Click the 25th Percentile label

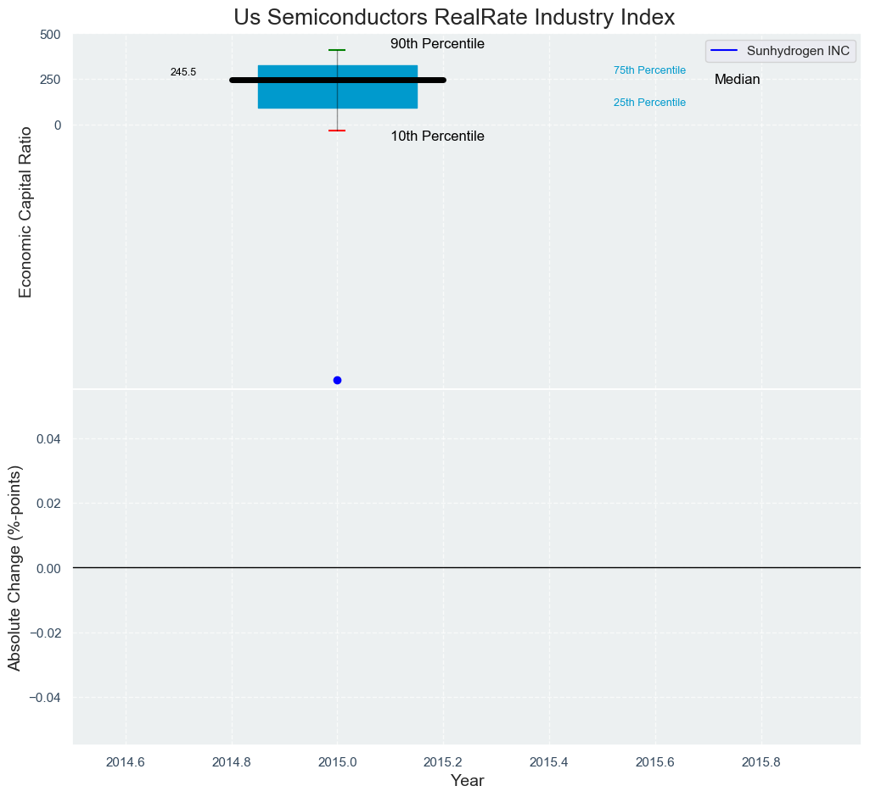pyautogui.click(x=649, y=103)
